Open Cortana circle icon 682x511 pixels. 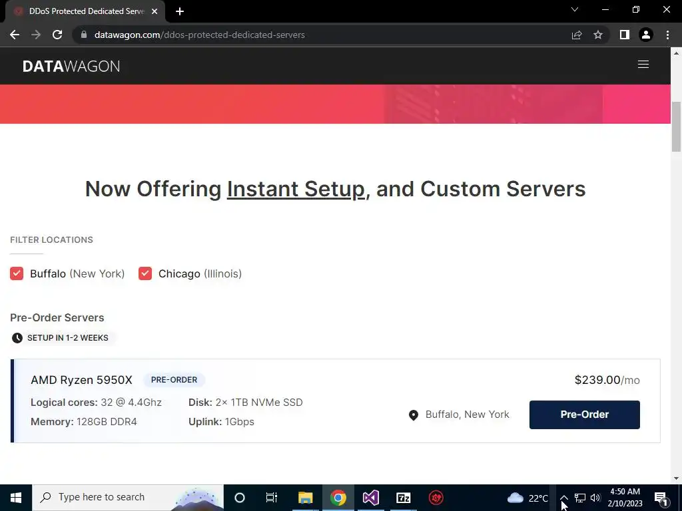pyautogui.click(x=239, y=498)
